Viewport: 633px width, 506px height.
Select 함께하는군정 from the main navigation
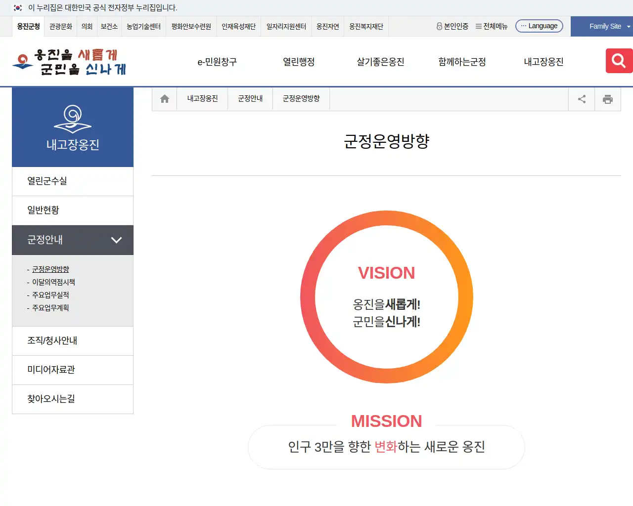(461, 61)
